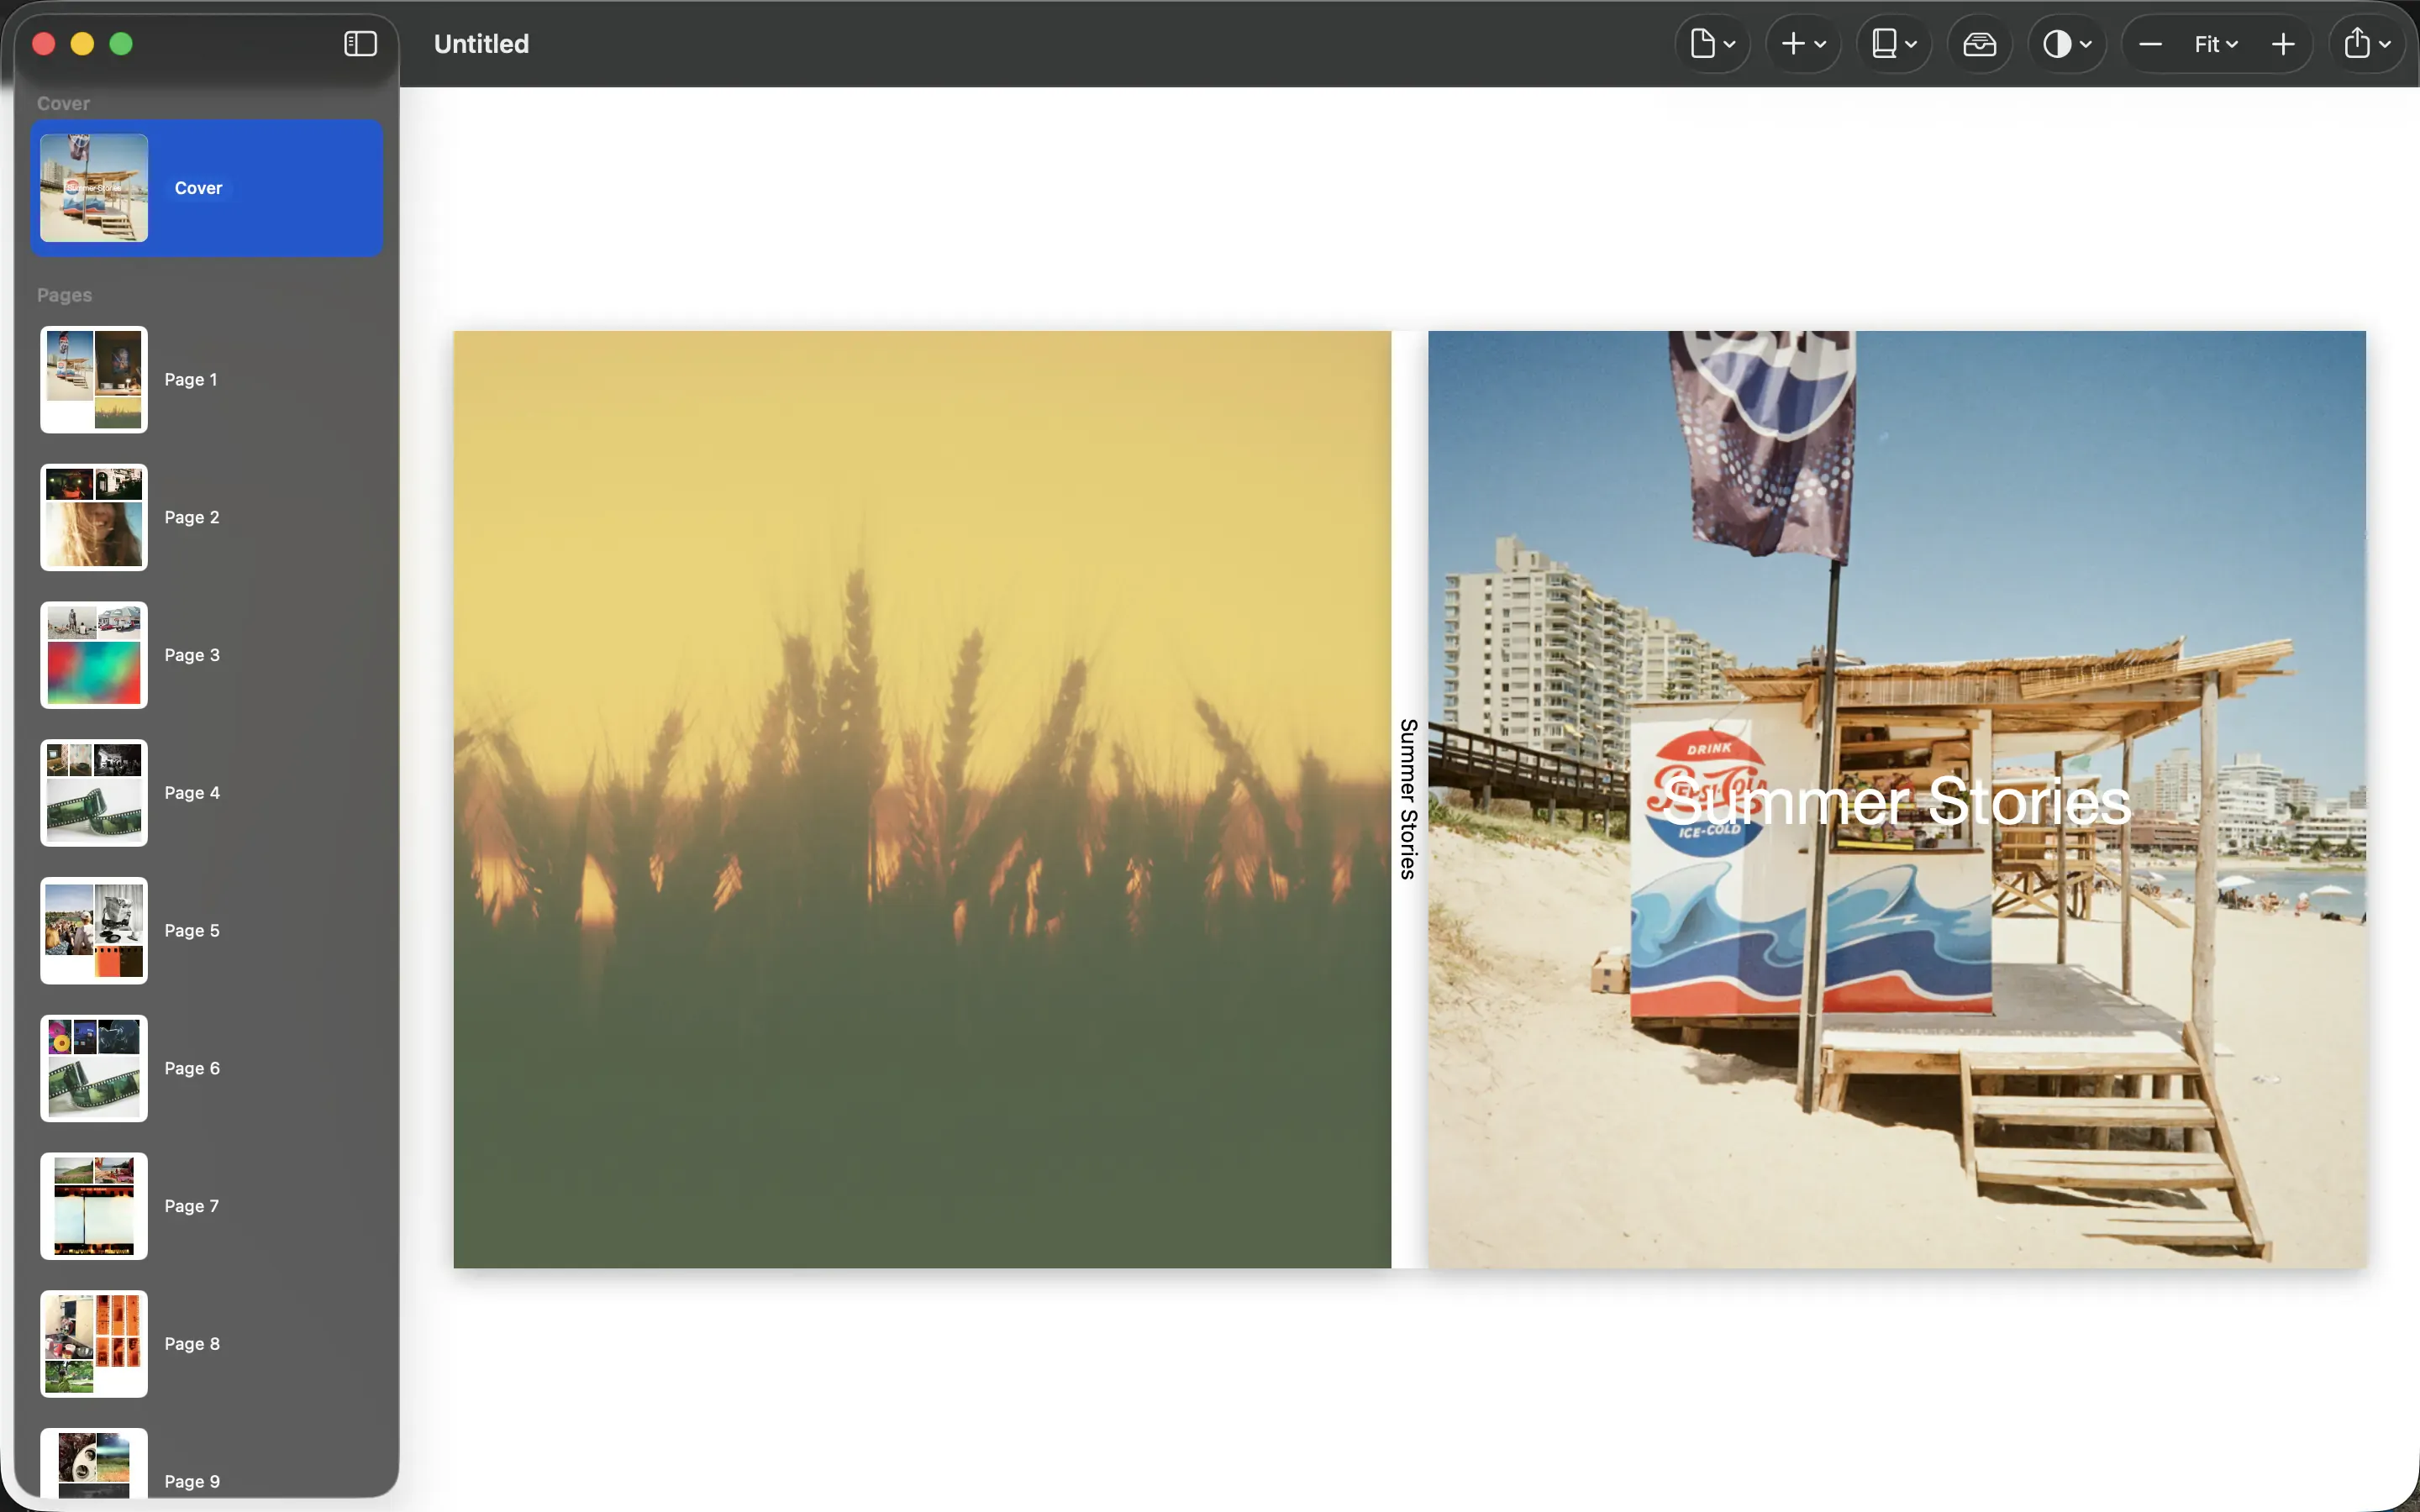Minimize the window with the yellow button
Screen dimensions: 2420x1512
(82, 44)
